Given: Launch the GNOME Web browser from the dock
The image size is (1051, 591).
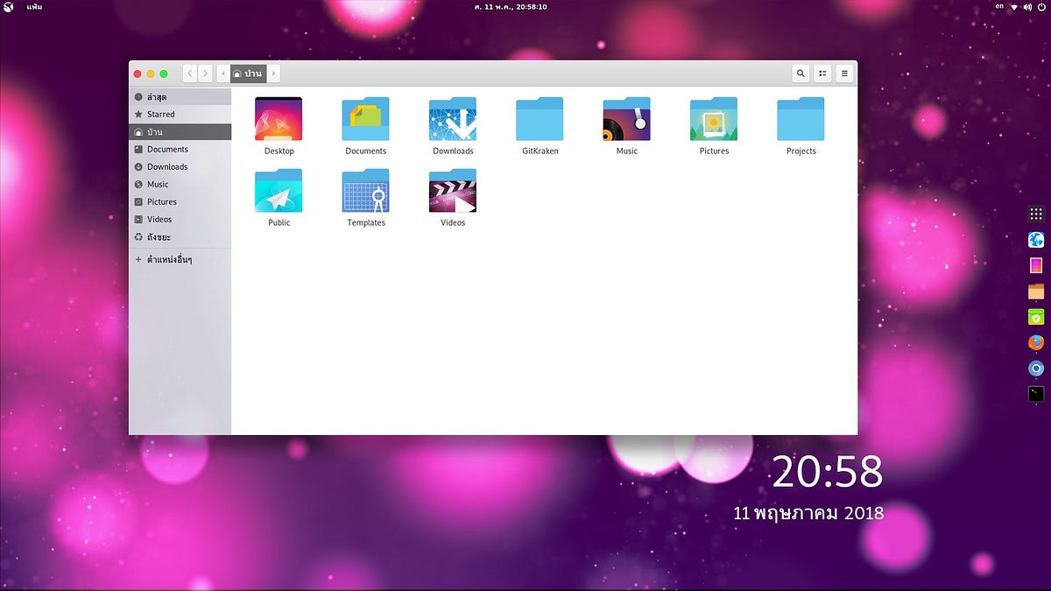Looking at the screenshot, I should coord(1036,239).
